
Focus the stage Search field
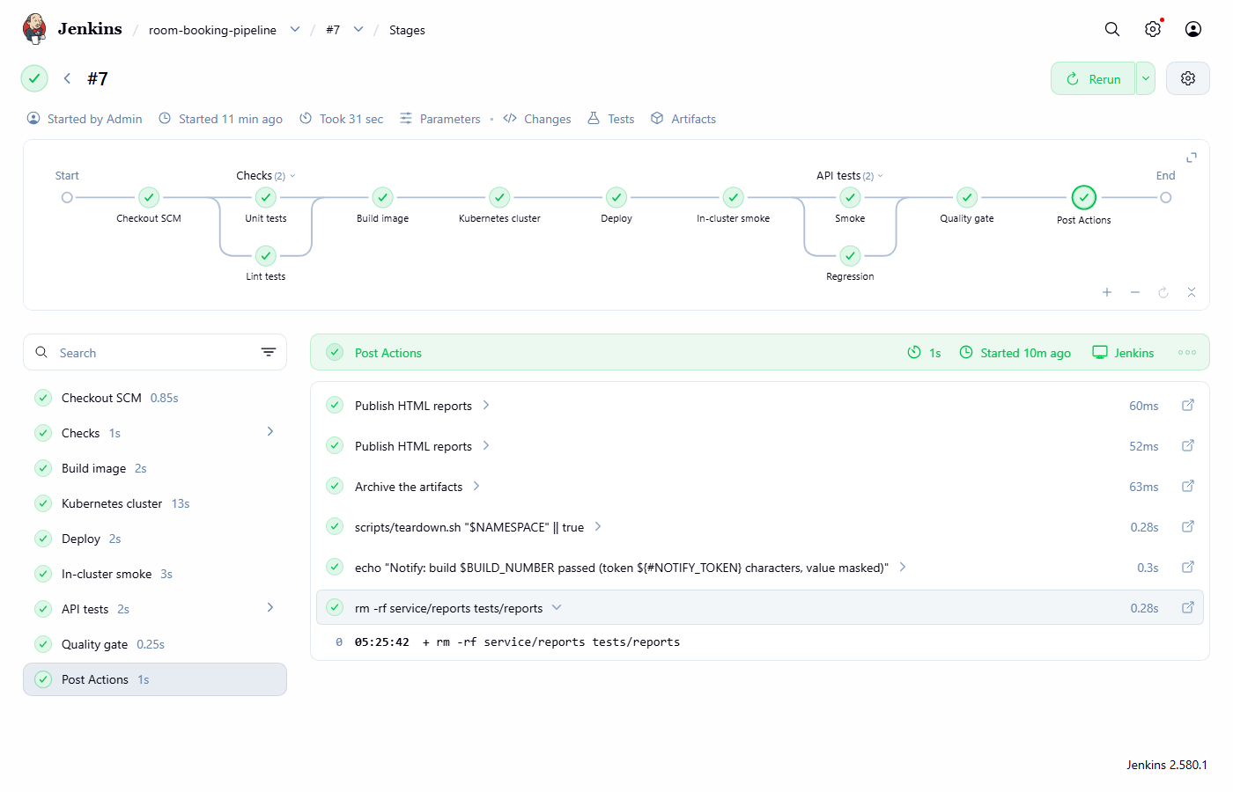(x=155, y=352)
